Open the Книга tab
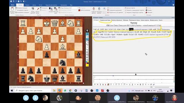The width and height of the screenshot is (184, 103). pyautogui.click(x=160, y=20)
